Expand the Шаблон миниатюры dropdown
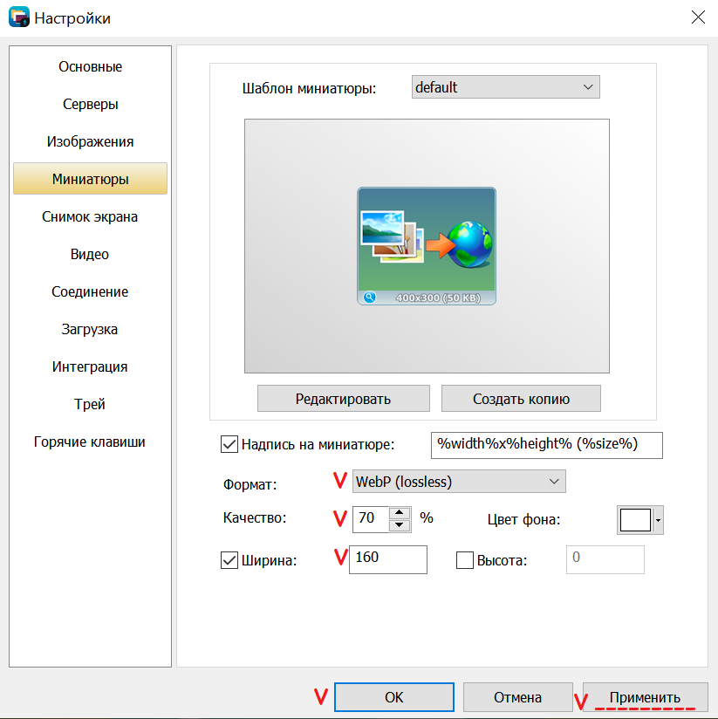 coord(505,87)
